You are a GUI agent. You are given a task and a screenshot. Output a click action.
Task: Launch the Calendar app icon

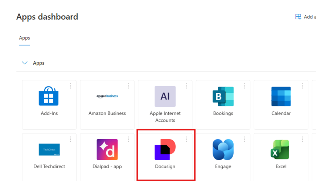coord(281,96)
